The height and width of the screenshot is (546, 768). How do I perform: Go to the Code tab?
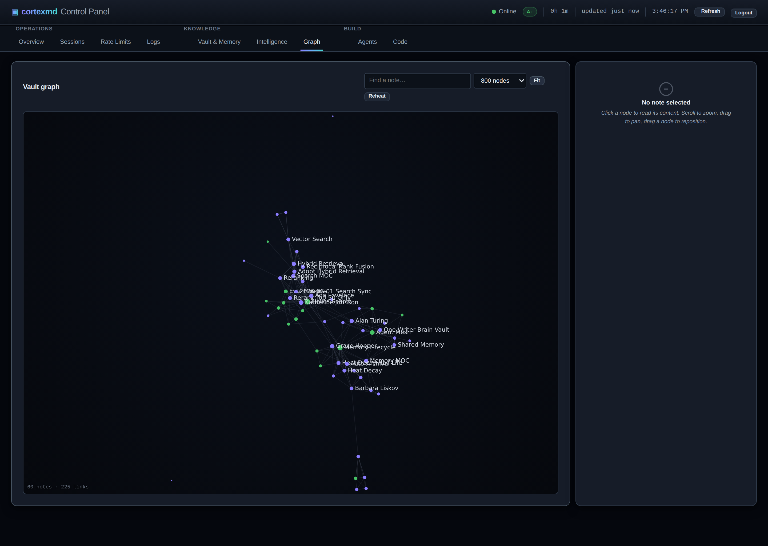point(400,42)
